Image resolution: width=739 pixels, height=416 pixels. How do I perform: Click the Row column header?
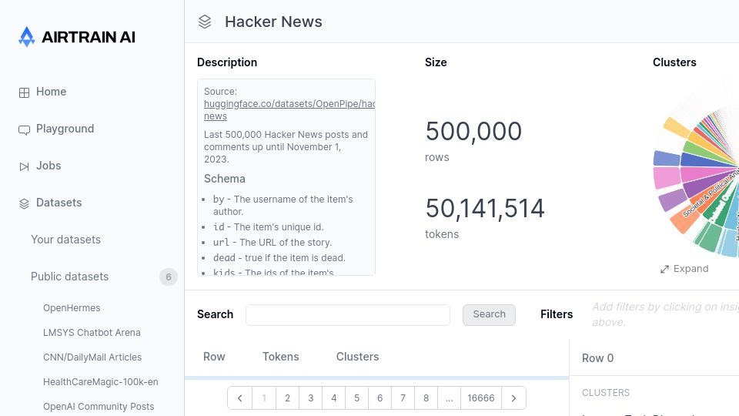pyautogui.click(x=214, y=357)
